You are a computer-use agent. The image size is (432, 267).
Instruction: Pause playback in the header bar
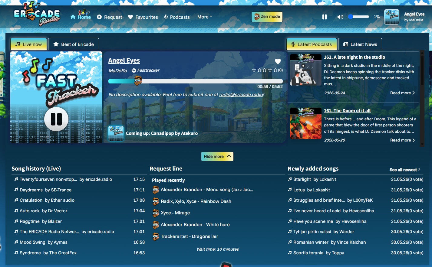pyautogui.click(x=325, y=17)
